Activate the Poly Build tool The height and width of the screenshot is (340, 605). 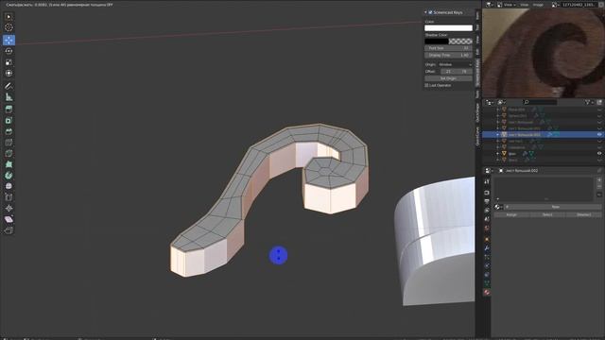(x=9, y=164)
